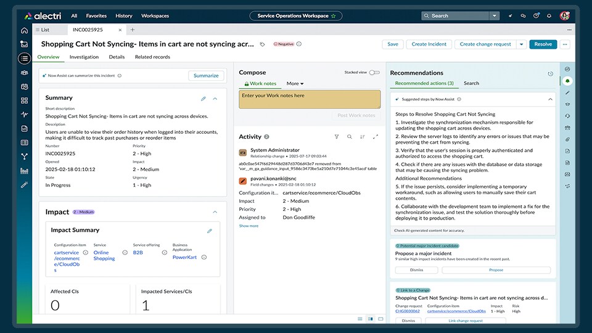Filter the Activity stream

point(337,137)
